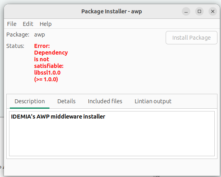
Task: Click inside the empty description text area
Action: click(x=112, y=138)
